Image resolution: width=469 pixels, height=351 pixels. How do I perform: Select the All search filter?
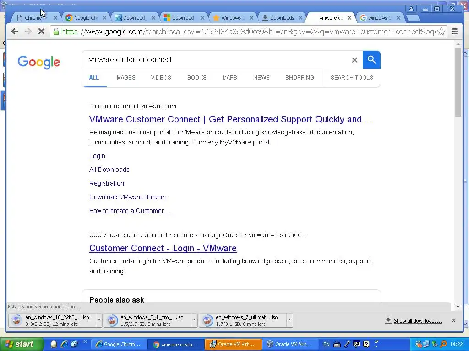pyautogui.click(x=94, y=78)
